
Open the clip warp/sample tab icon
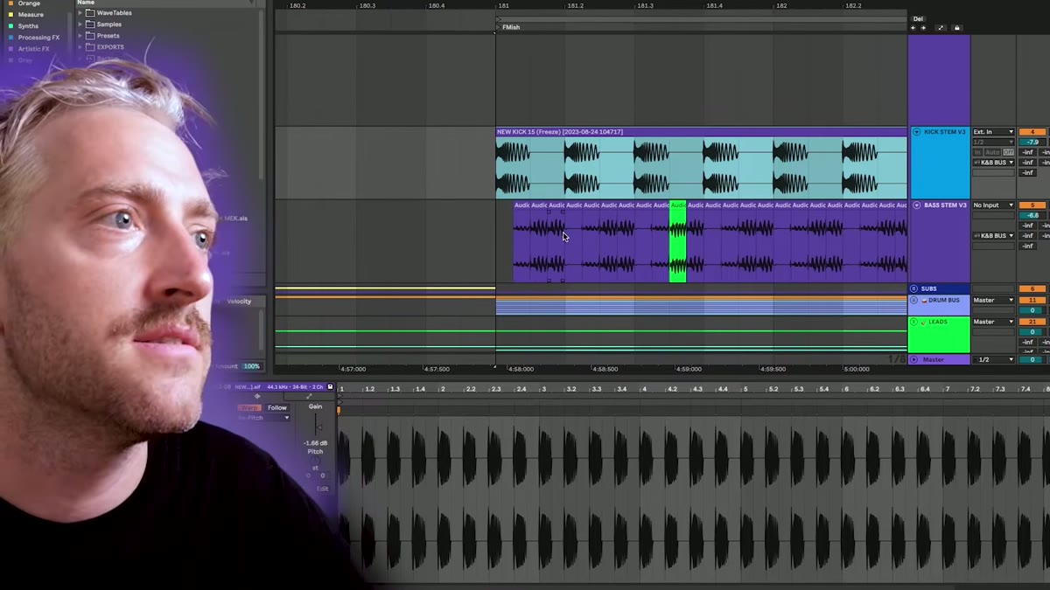coord(256,397)
